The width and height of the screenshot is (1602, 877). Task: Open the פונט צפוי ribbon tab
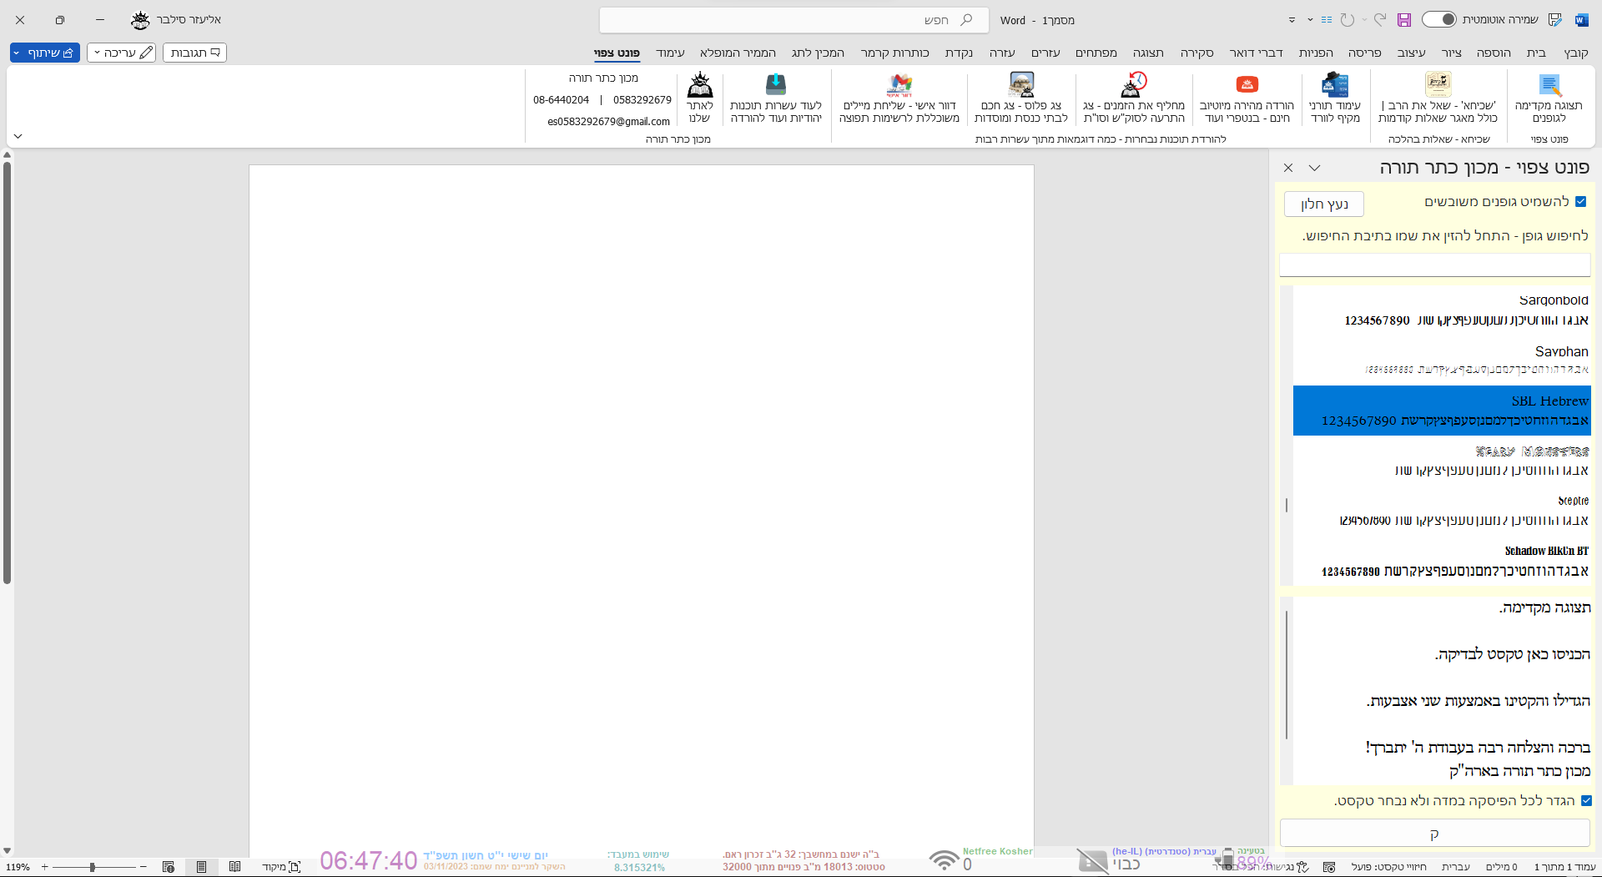617,53
